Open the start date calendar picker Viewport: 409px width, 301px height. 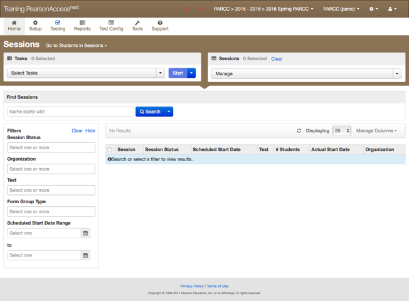86,233
